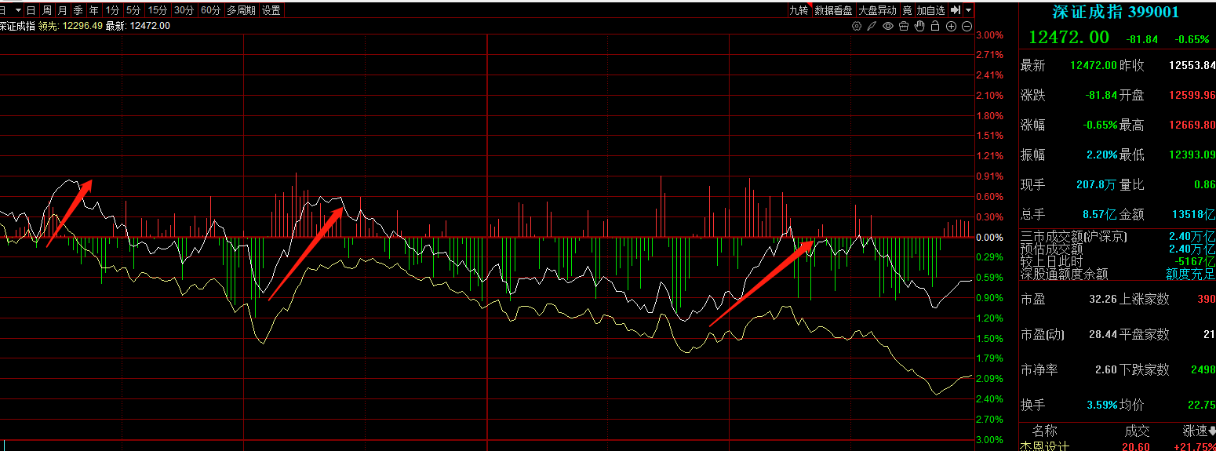Click the 深股通额度余额 row
Screen dimensions: 1216x451
click(x=1117, y=274)
